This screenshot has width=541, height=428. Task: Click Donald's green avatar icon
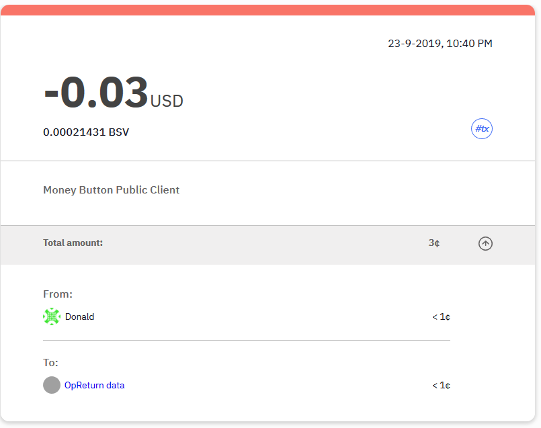coord(52,316)
